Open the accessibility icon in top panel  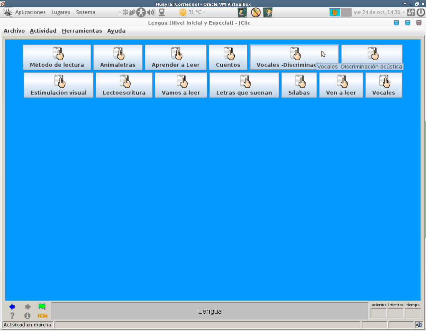pos(141,12)
